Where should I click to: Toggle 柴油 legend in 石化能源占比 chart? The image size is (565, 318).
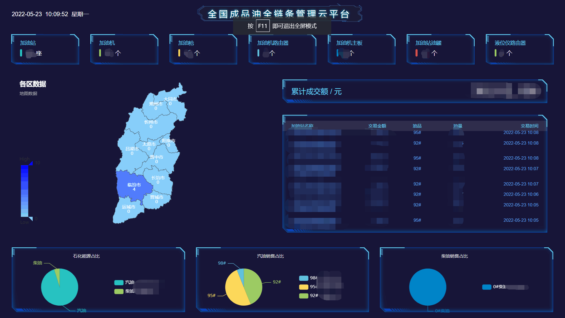(x=119, y=291)
